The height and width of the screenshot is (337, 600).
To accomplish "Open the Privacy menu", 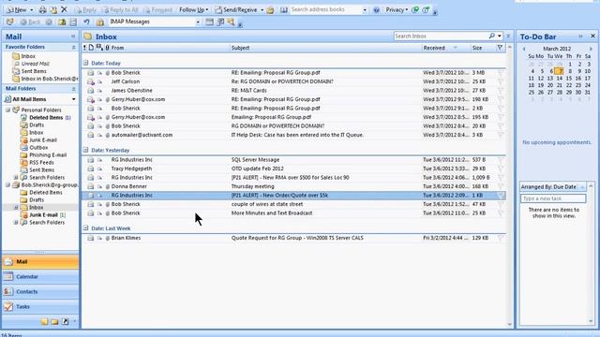I will tap(397, 10).
